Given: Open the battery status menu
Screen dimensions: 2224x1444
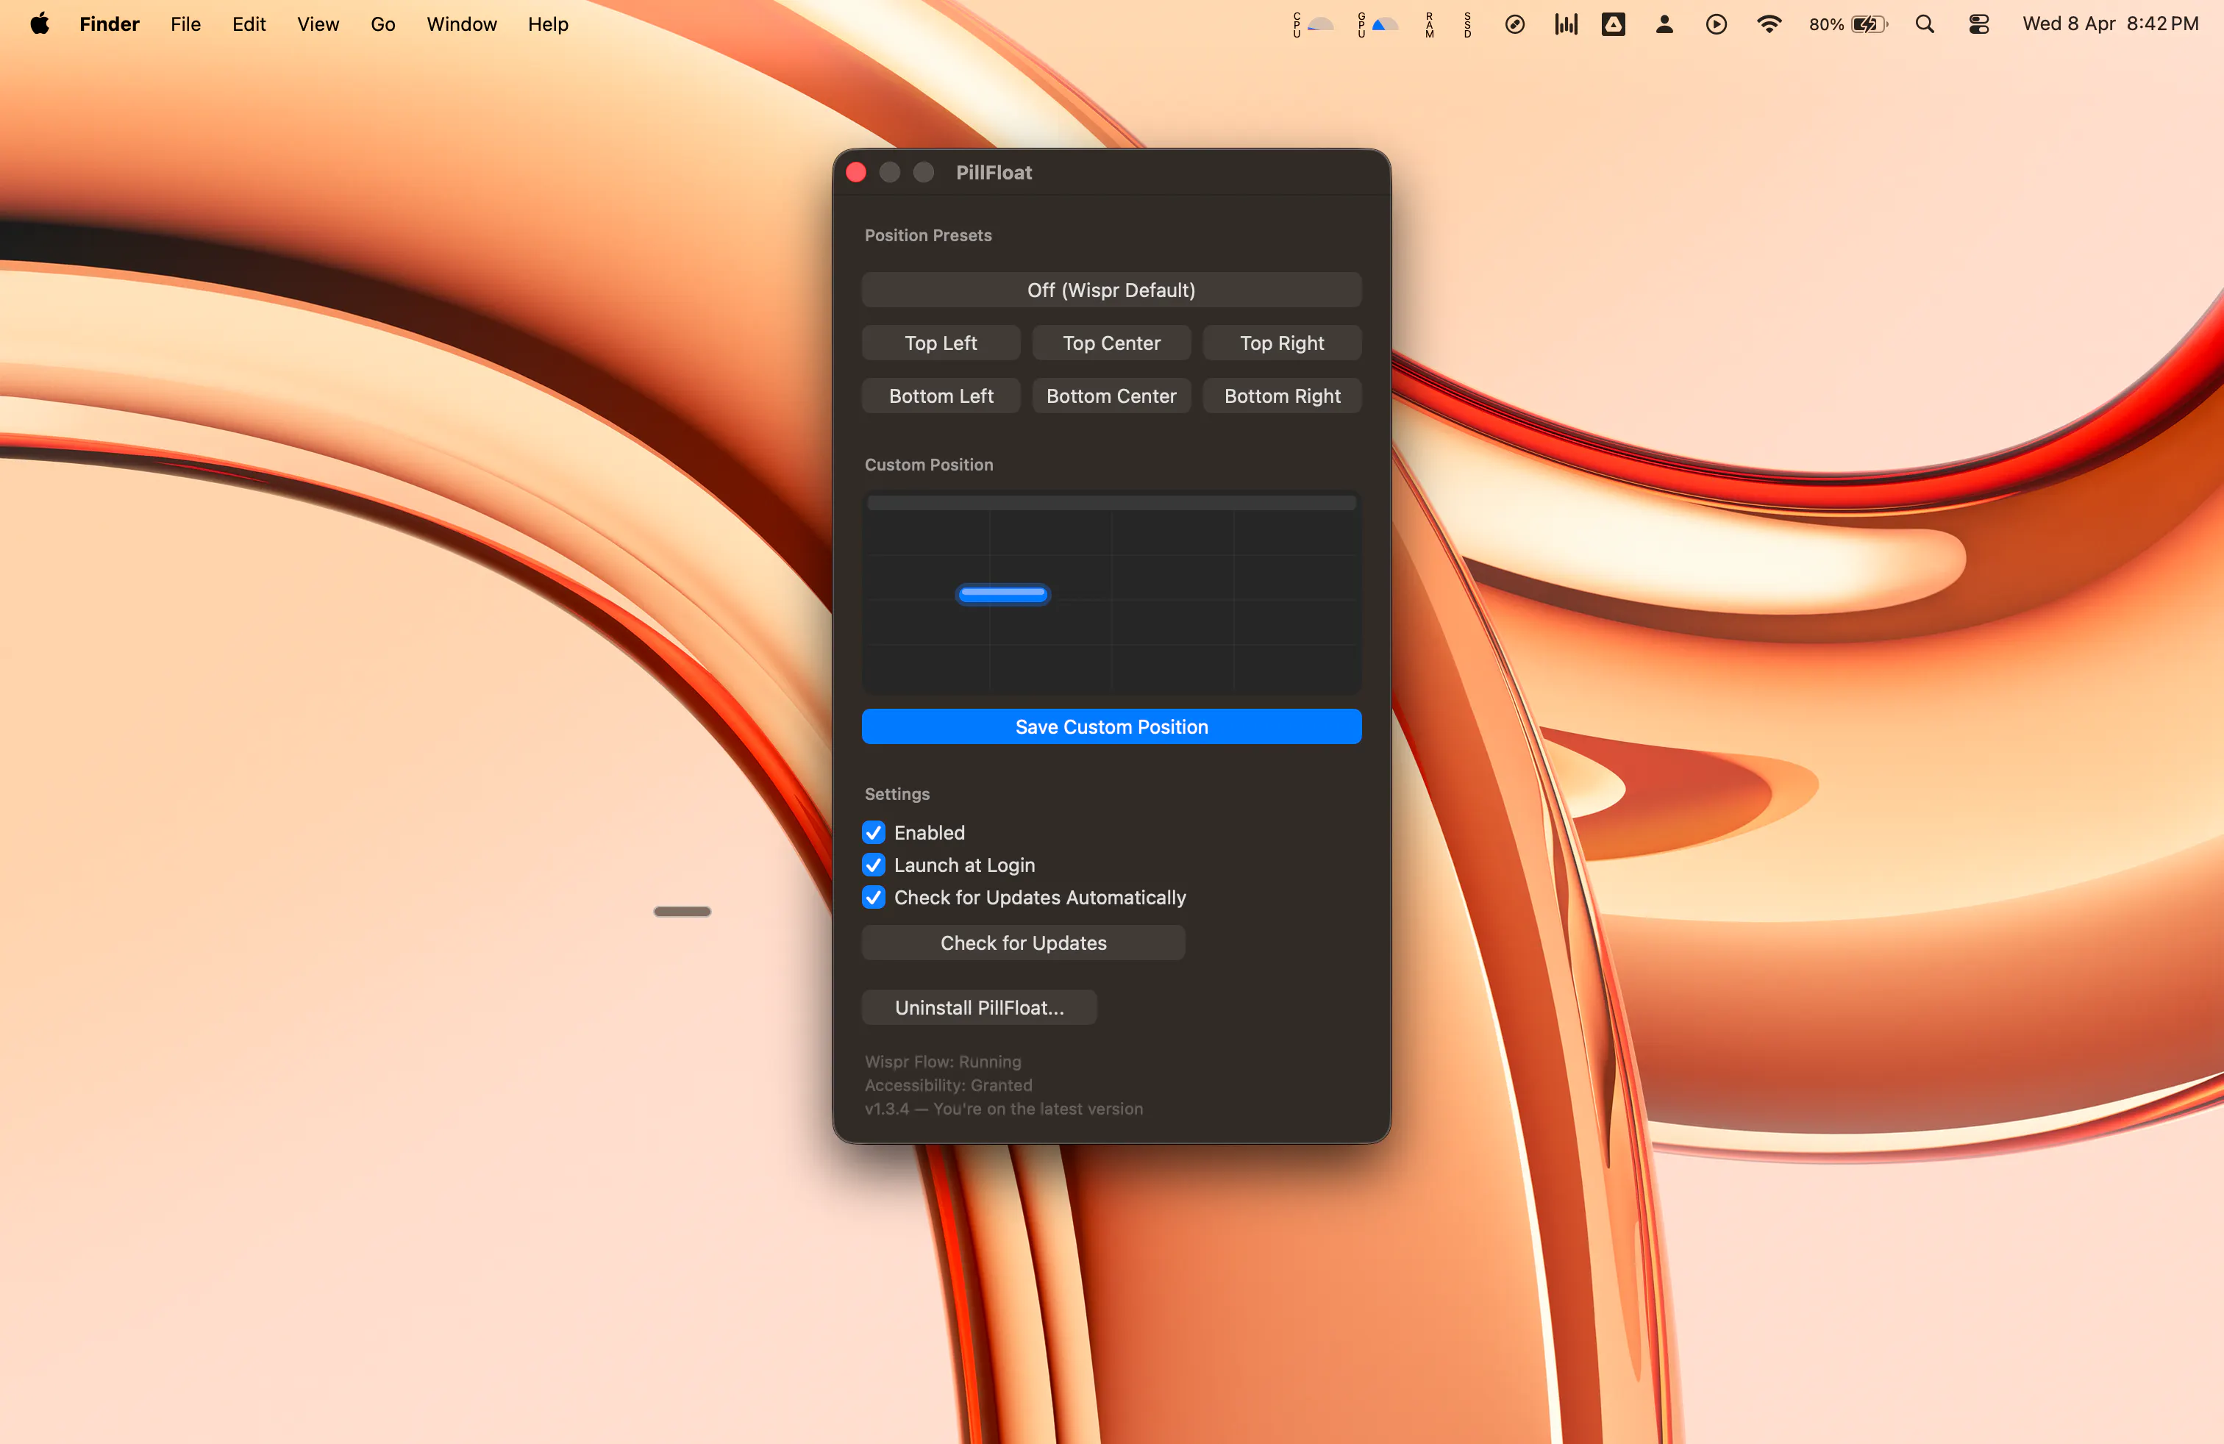Looking at the screenshot, I should [1848, 24].
